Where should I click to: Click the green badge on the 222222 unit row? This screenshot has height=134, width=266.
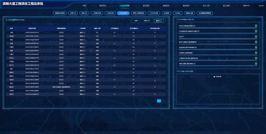pos(256,37)
